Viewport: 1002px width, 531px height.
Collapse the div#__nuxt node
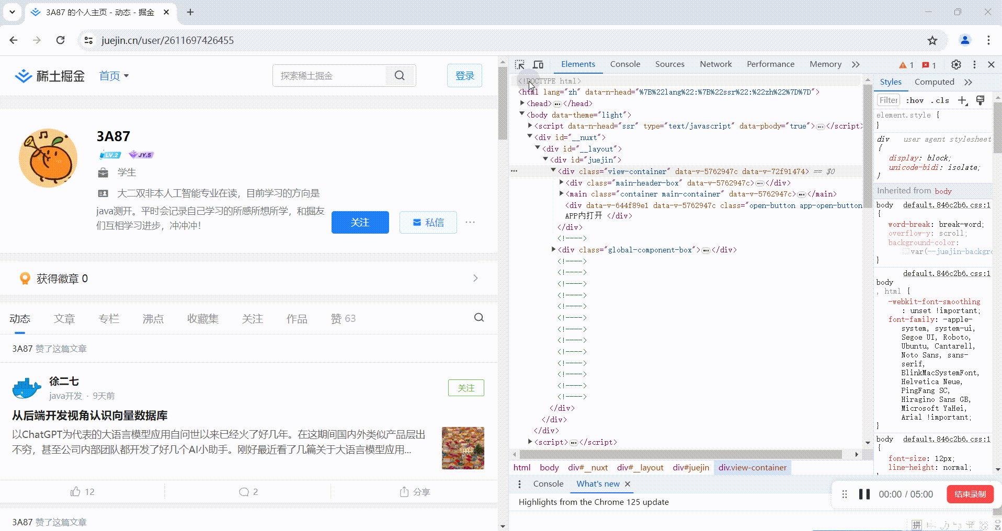(x=530, y=137)
